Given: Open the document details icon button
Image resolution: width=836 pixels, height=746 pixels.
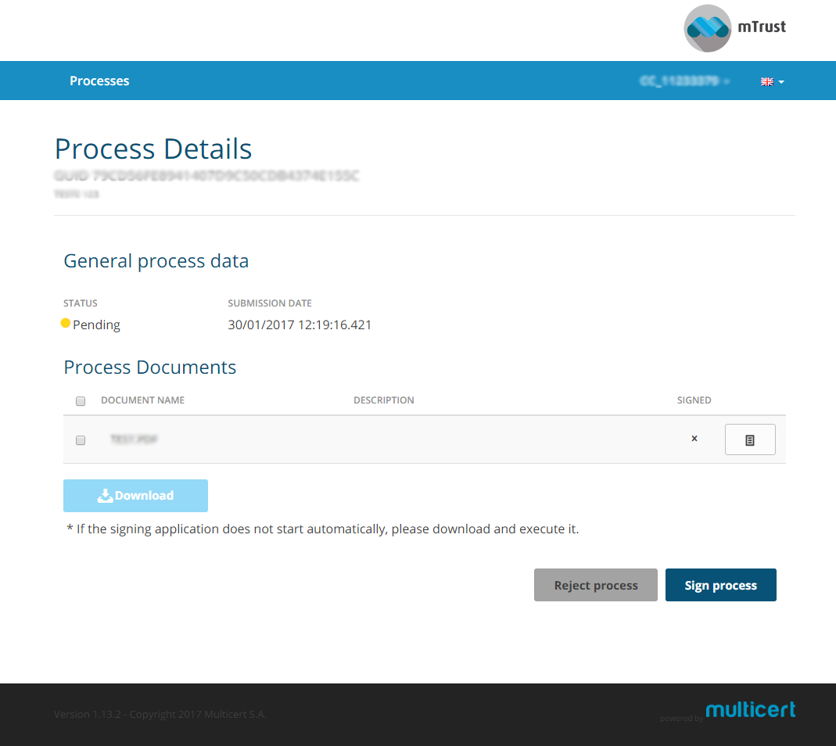Looking at the screenshot, I should [749, 439].
